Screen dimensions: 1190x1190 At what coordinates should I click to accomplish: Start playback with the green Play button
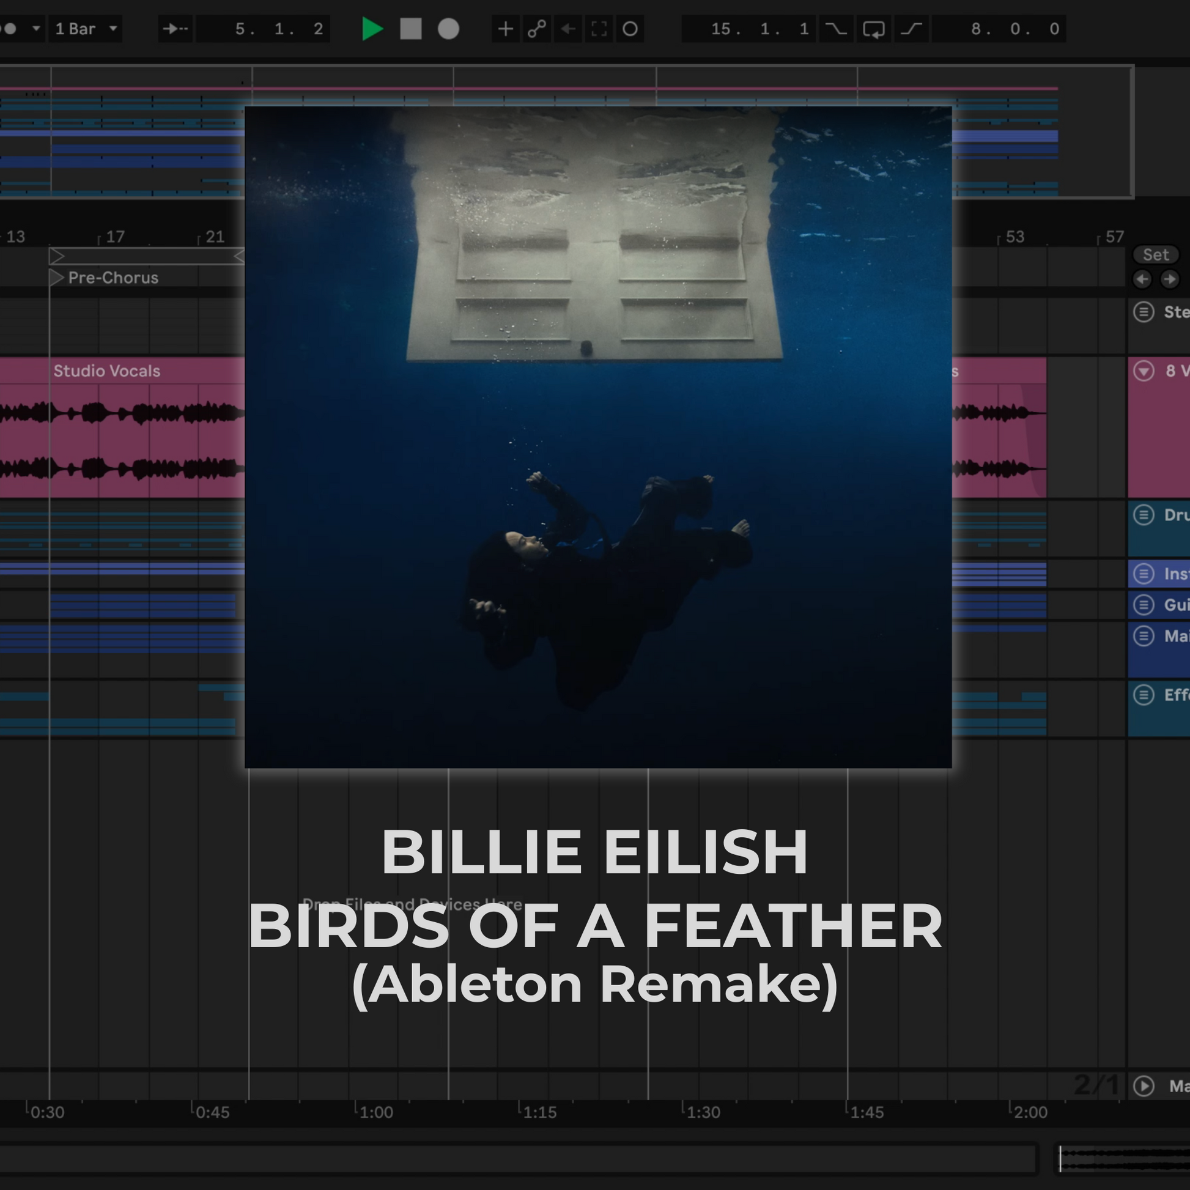(372, 29)
